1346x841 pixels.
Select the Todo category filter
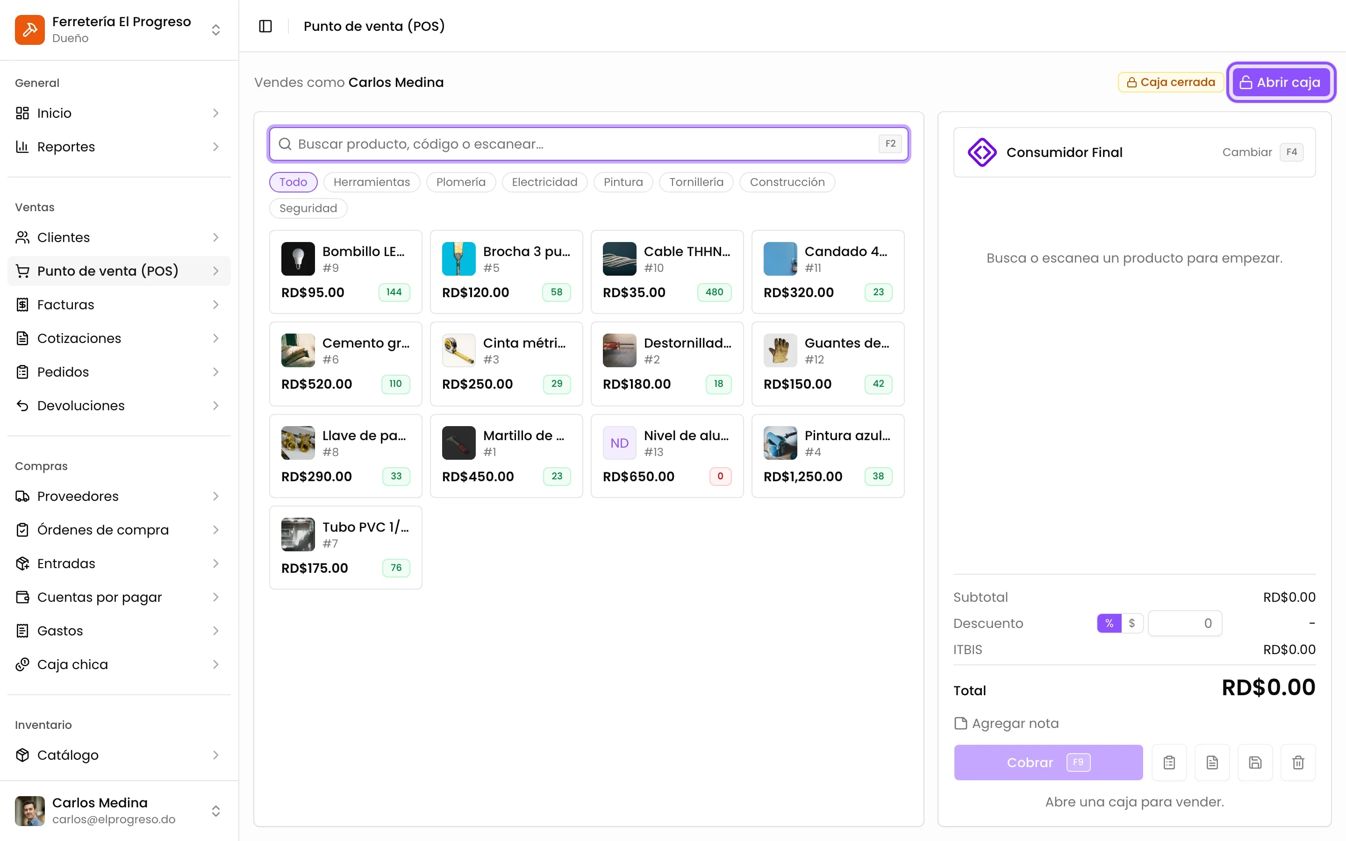293,182
